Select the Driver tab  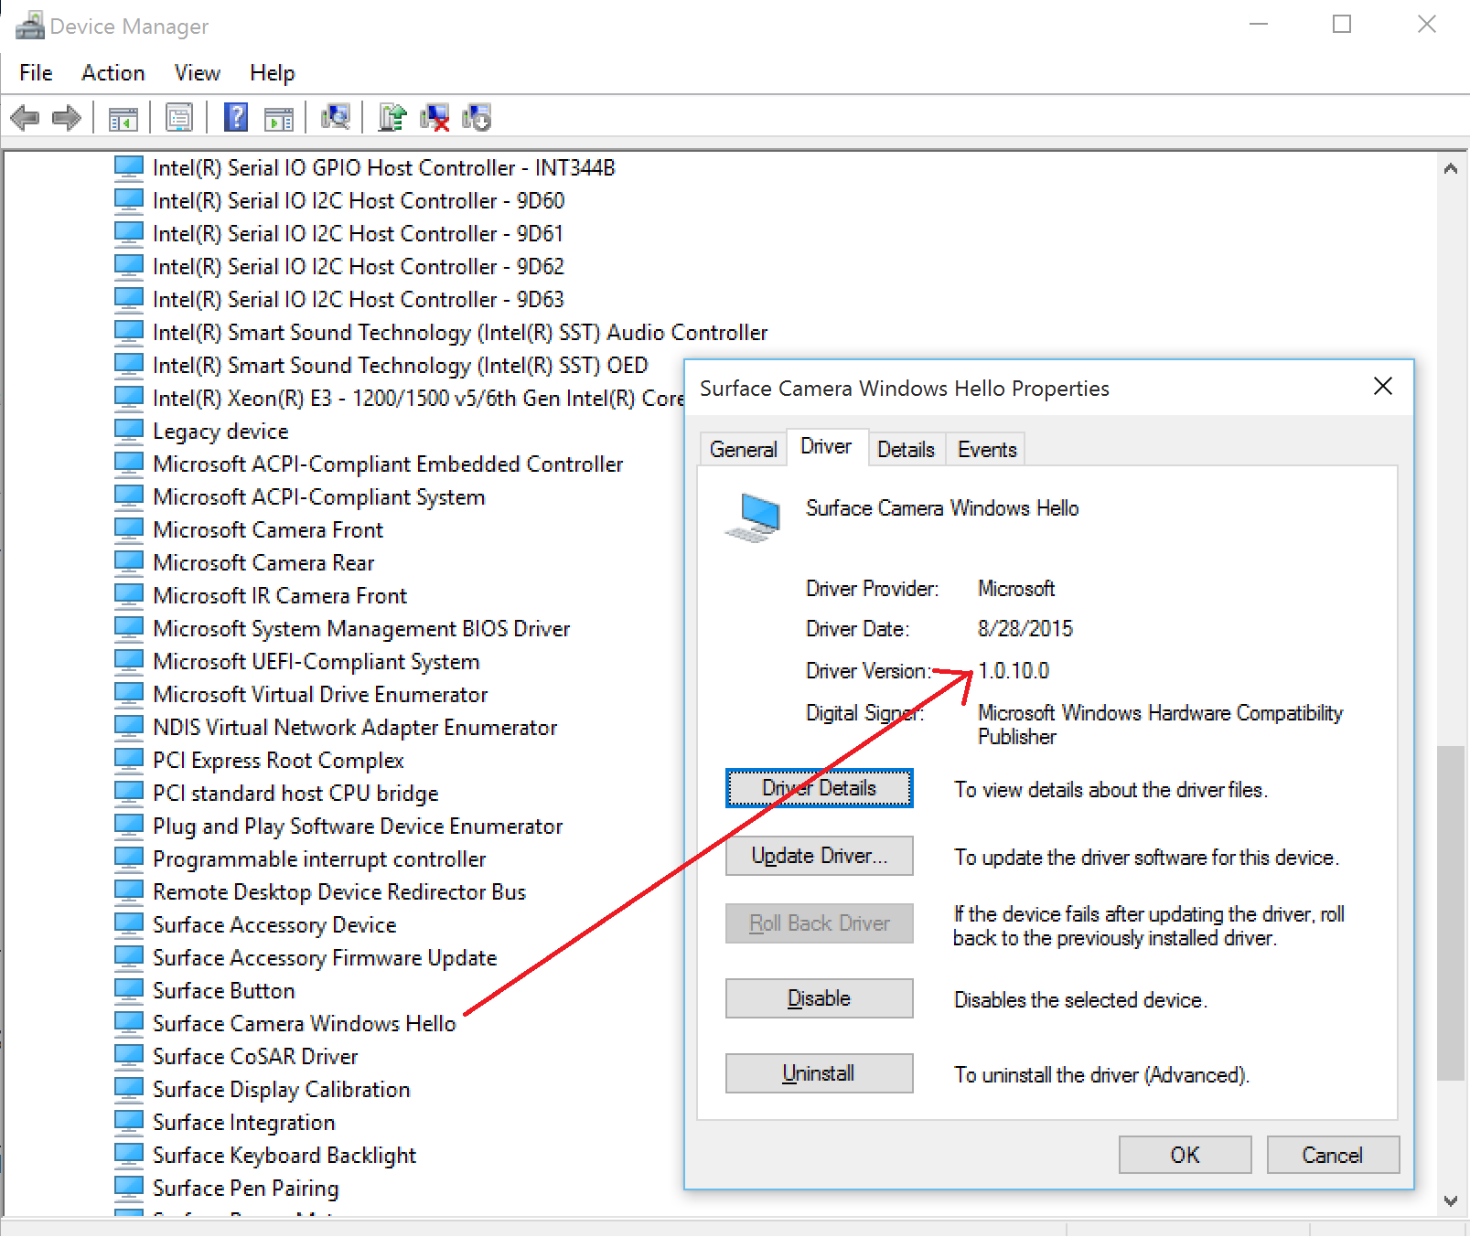pos(826,447)
